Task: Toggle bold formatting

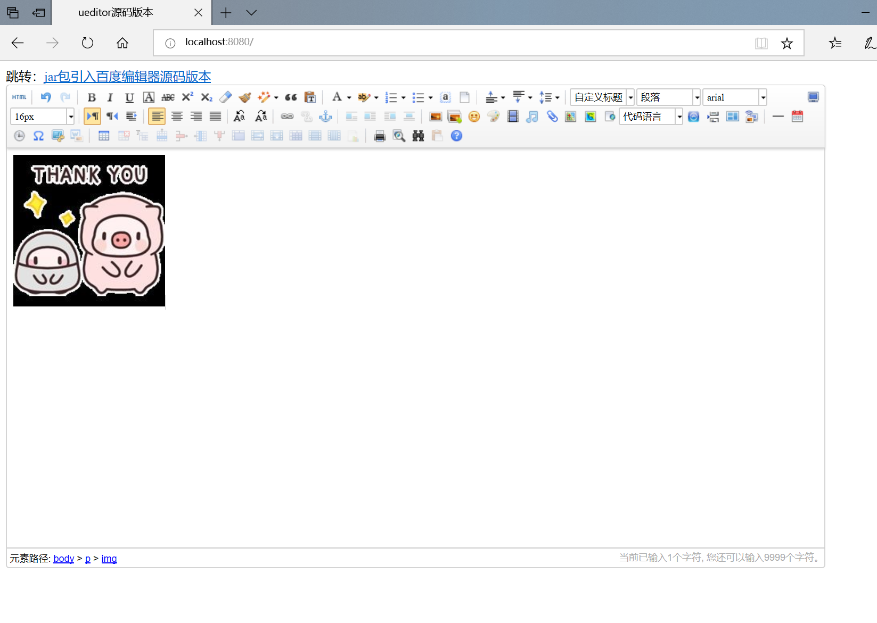Action: click(x=92, y=97)
